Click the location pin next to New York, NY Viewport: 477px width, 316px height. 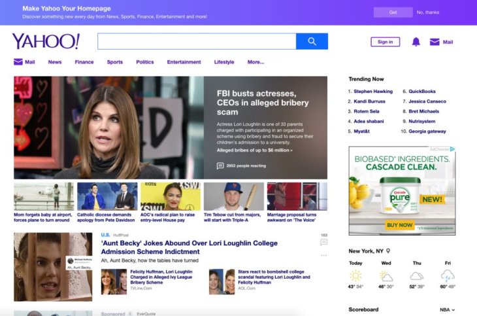pos(388,251)
